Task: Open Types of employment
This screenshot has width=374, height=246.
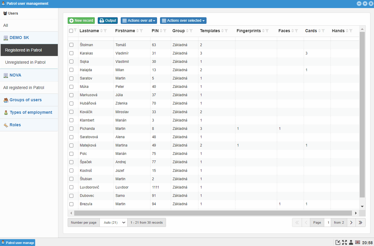Action: click(29, 113)
